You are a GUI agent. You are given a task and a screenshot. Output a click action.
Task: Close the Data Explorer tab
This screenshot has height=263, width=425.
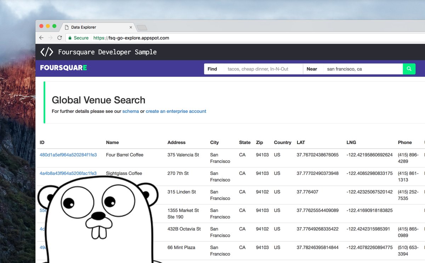tap(131, 27)
